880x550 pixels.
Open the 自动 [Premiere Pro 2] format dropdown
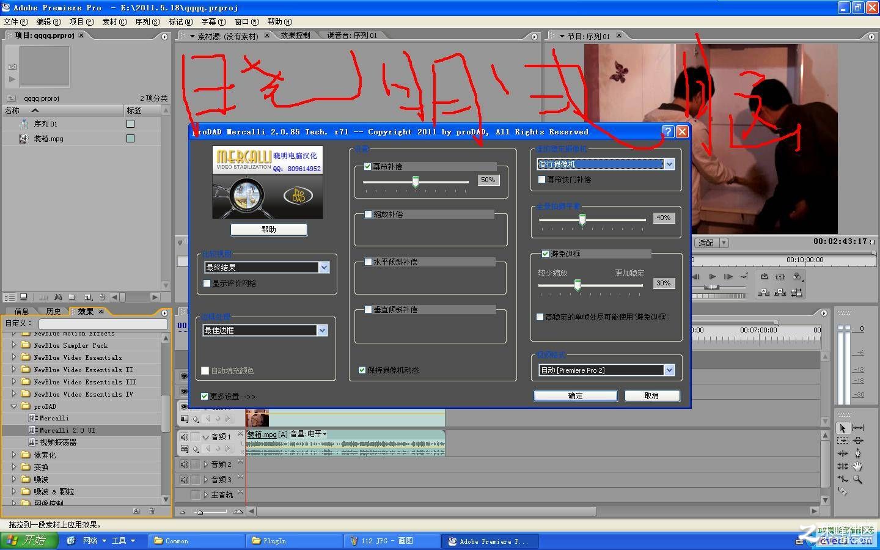(x=669, y=370)
